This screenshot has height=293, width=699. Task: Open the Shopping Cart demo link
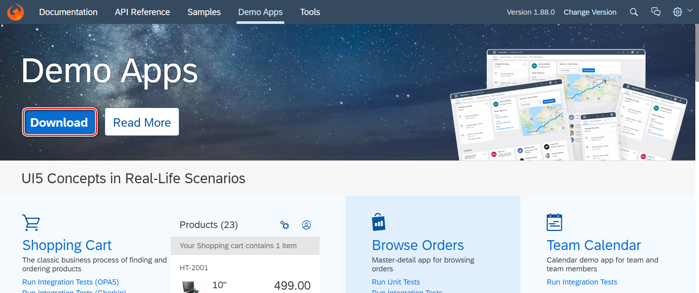tap(67, 245)
